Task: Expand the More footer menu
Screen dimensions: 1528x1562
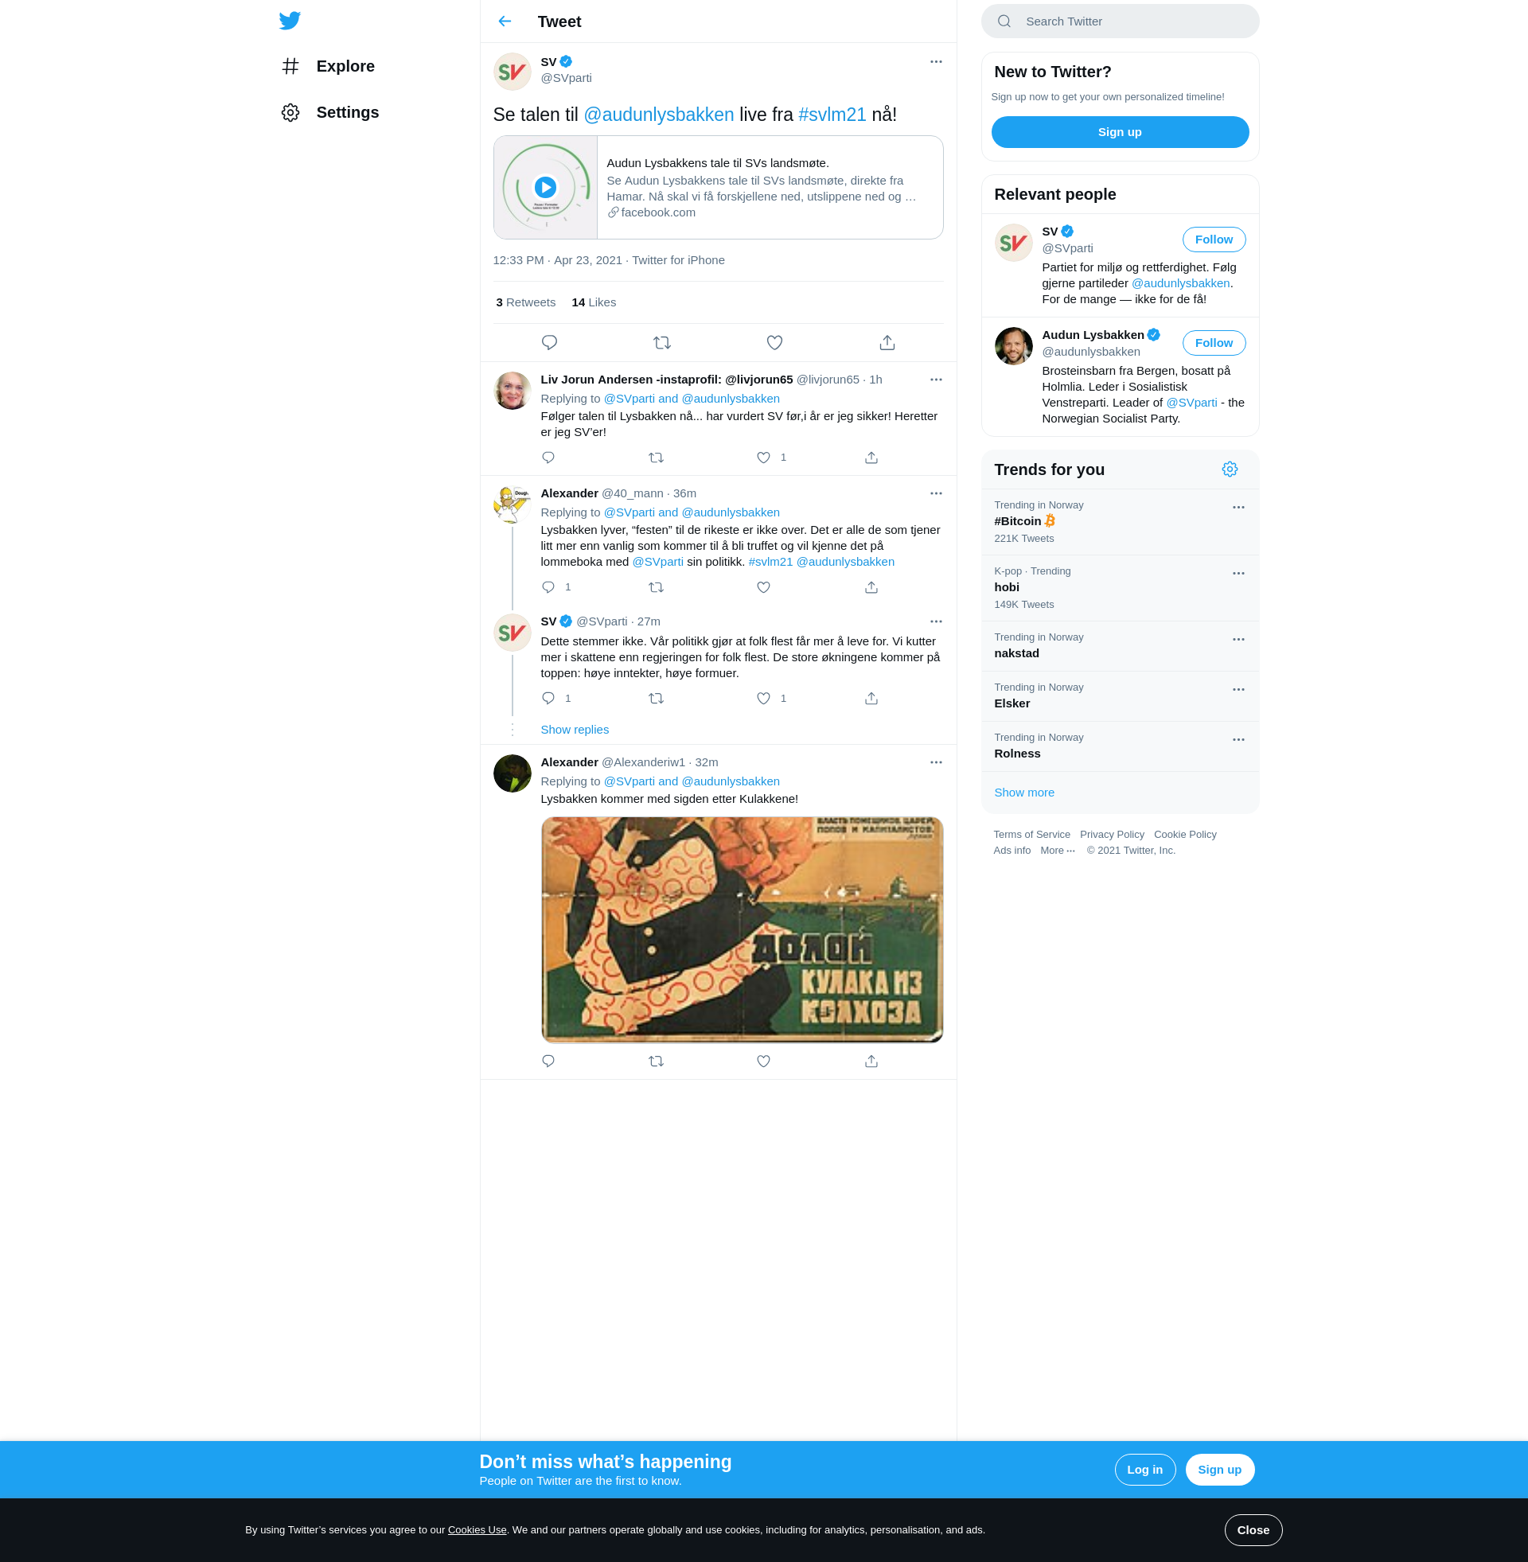Action: pos(1057,851)
